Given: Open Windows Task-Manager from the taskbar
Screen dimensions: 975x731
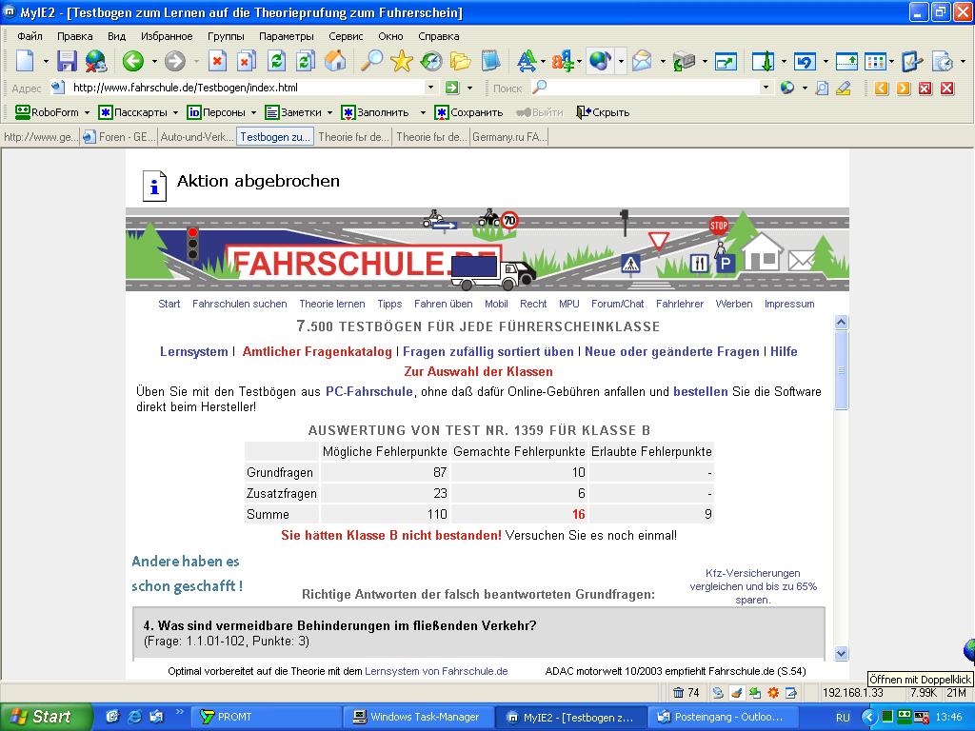Looking at the screenshot, I should click(x=419, y=717).
